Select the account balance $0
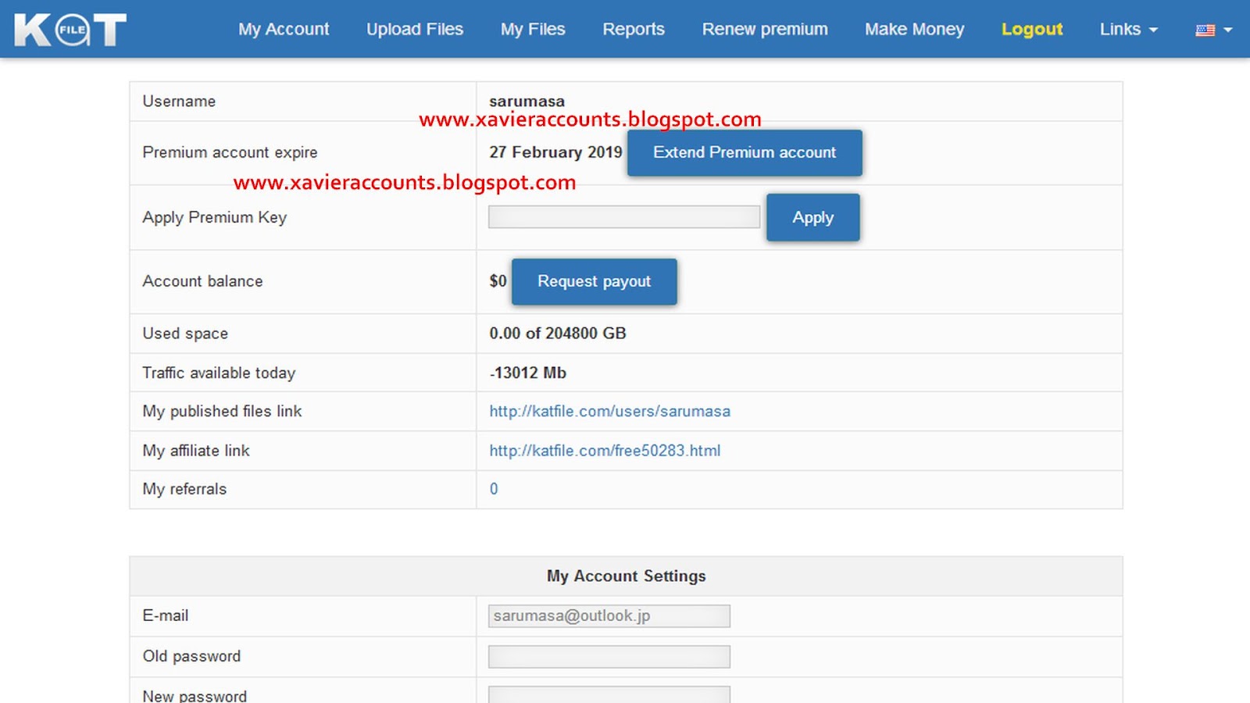 [x=498, y=281]
